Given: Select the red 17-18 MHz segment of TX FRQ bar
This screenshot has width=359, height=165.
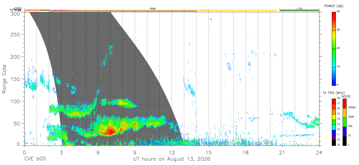Looking at the screenshot, I should [x=334, y=101].
